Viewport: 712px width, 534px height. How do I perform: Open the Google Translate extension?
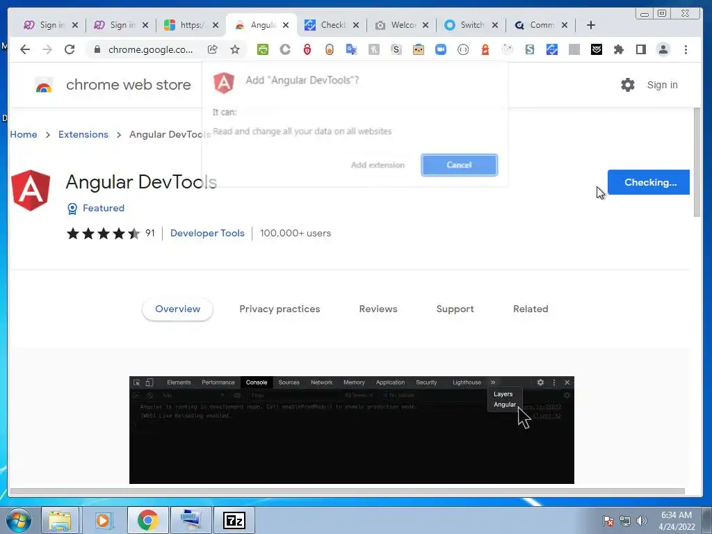pyautogui.click(x=351, y=49)
